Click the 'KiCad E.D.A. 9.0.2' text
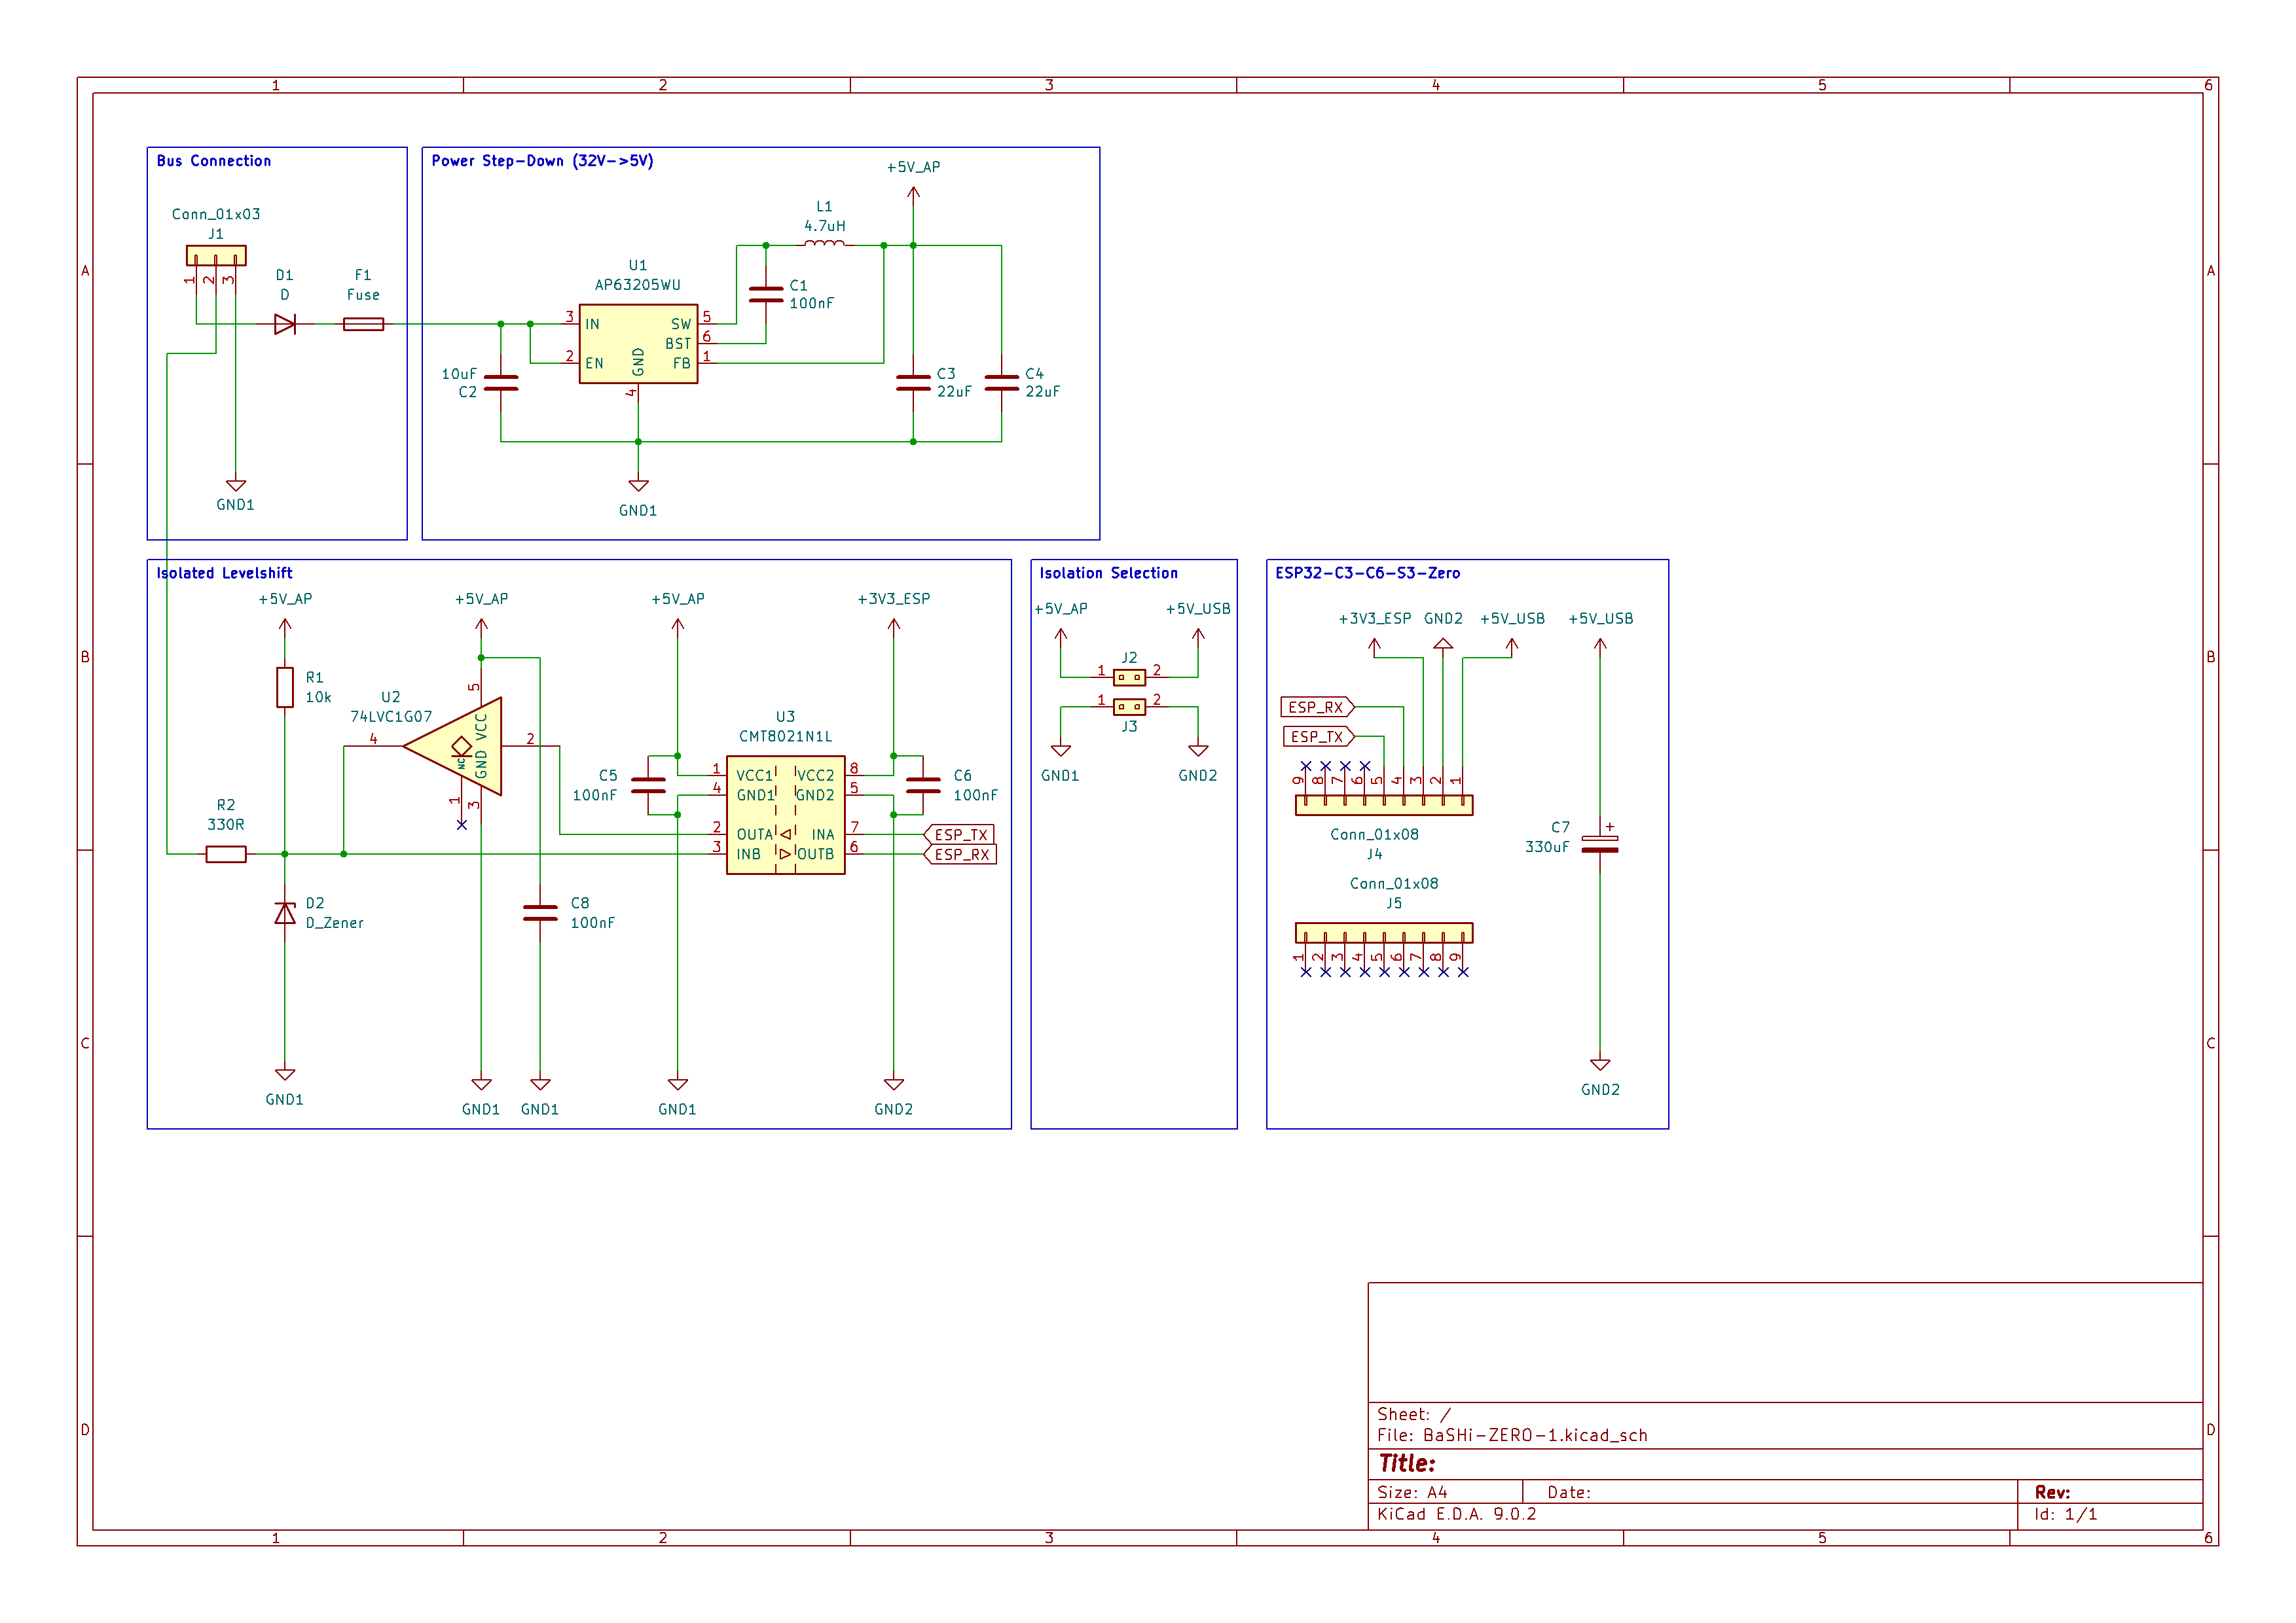This screenshot has width=2296, height=1623. (x=1456, y=1514)
